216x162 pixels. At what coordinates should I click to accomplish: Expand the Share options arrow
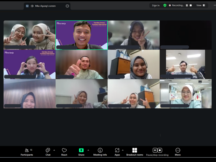88,150
